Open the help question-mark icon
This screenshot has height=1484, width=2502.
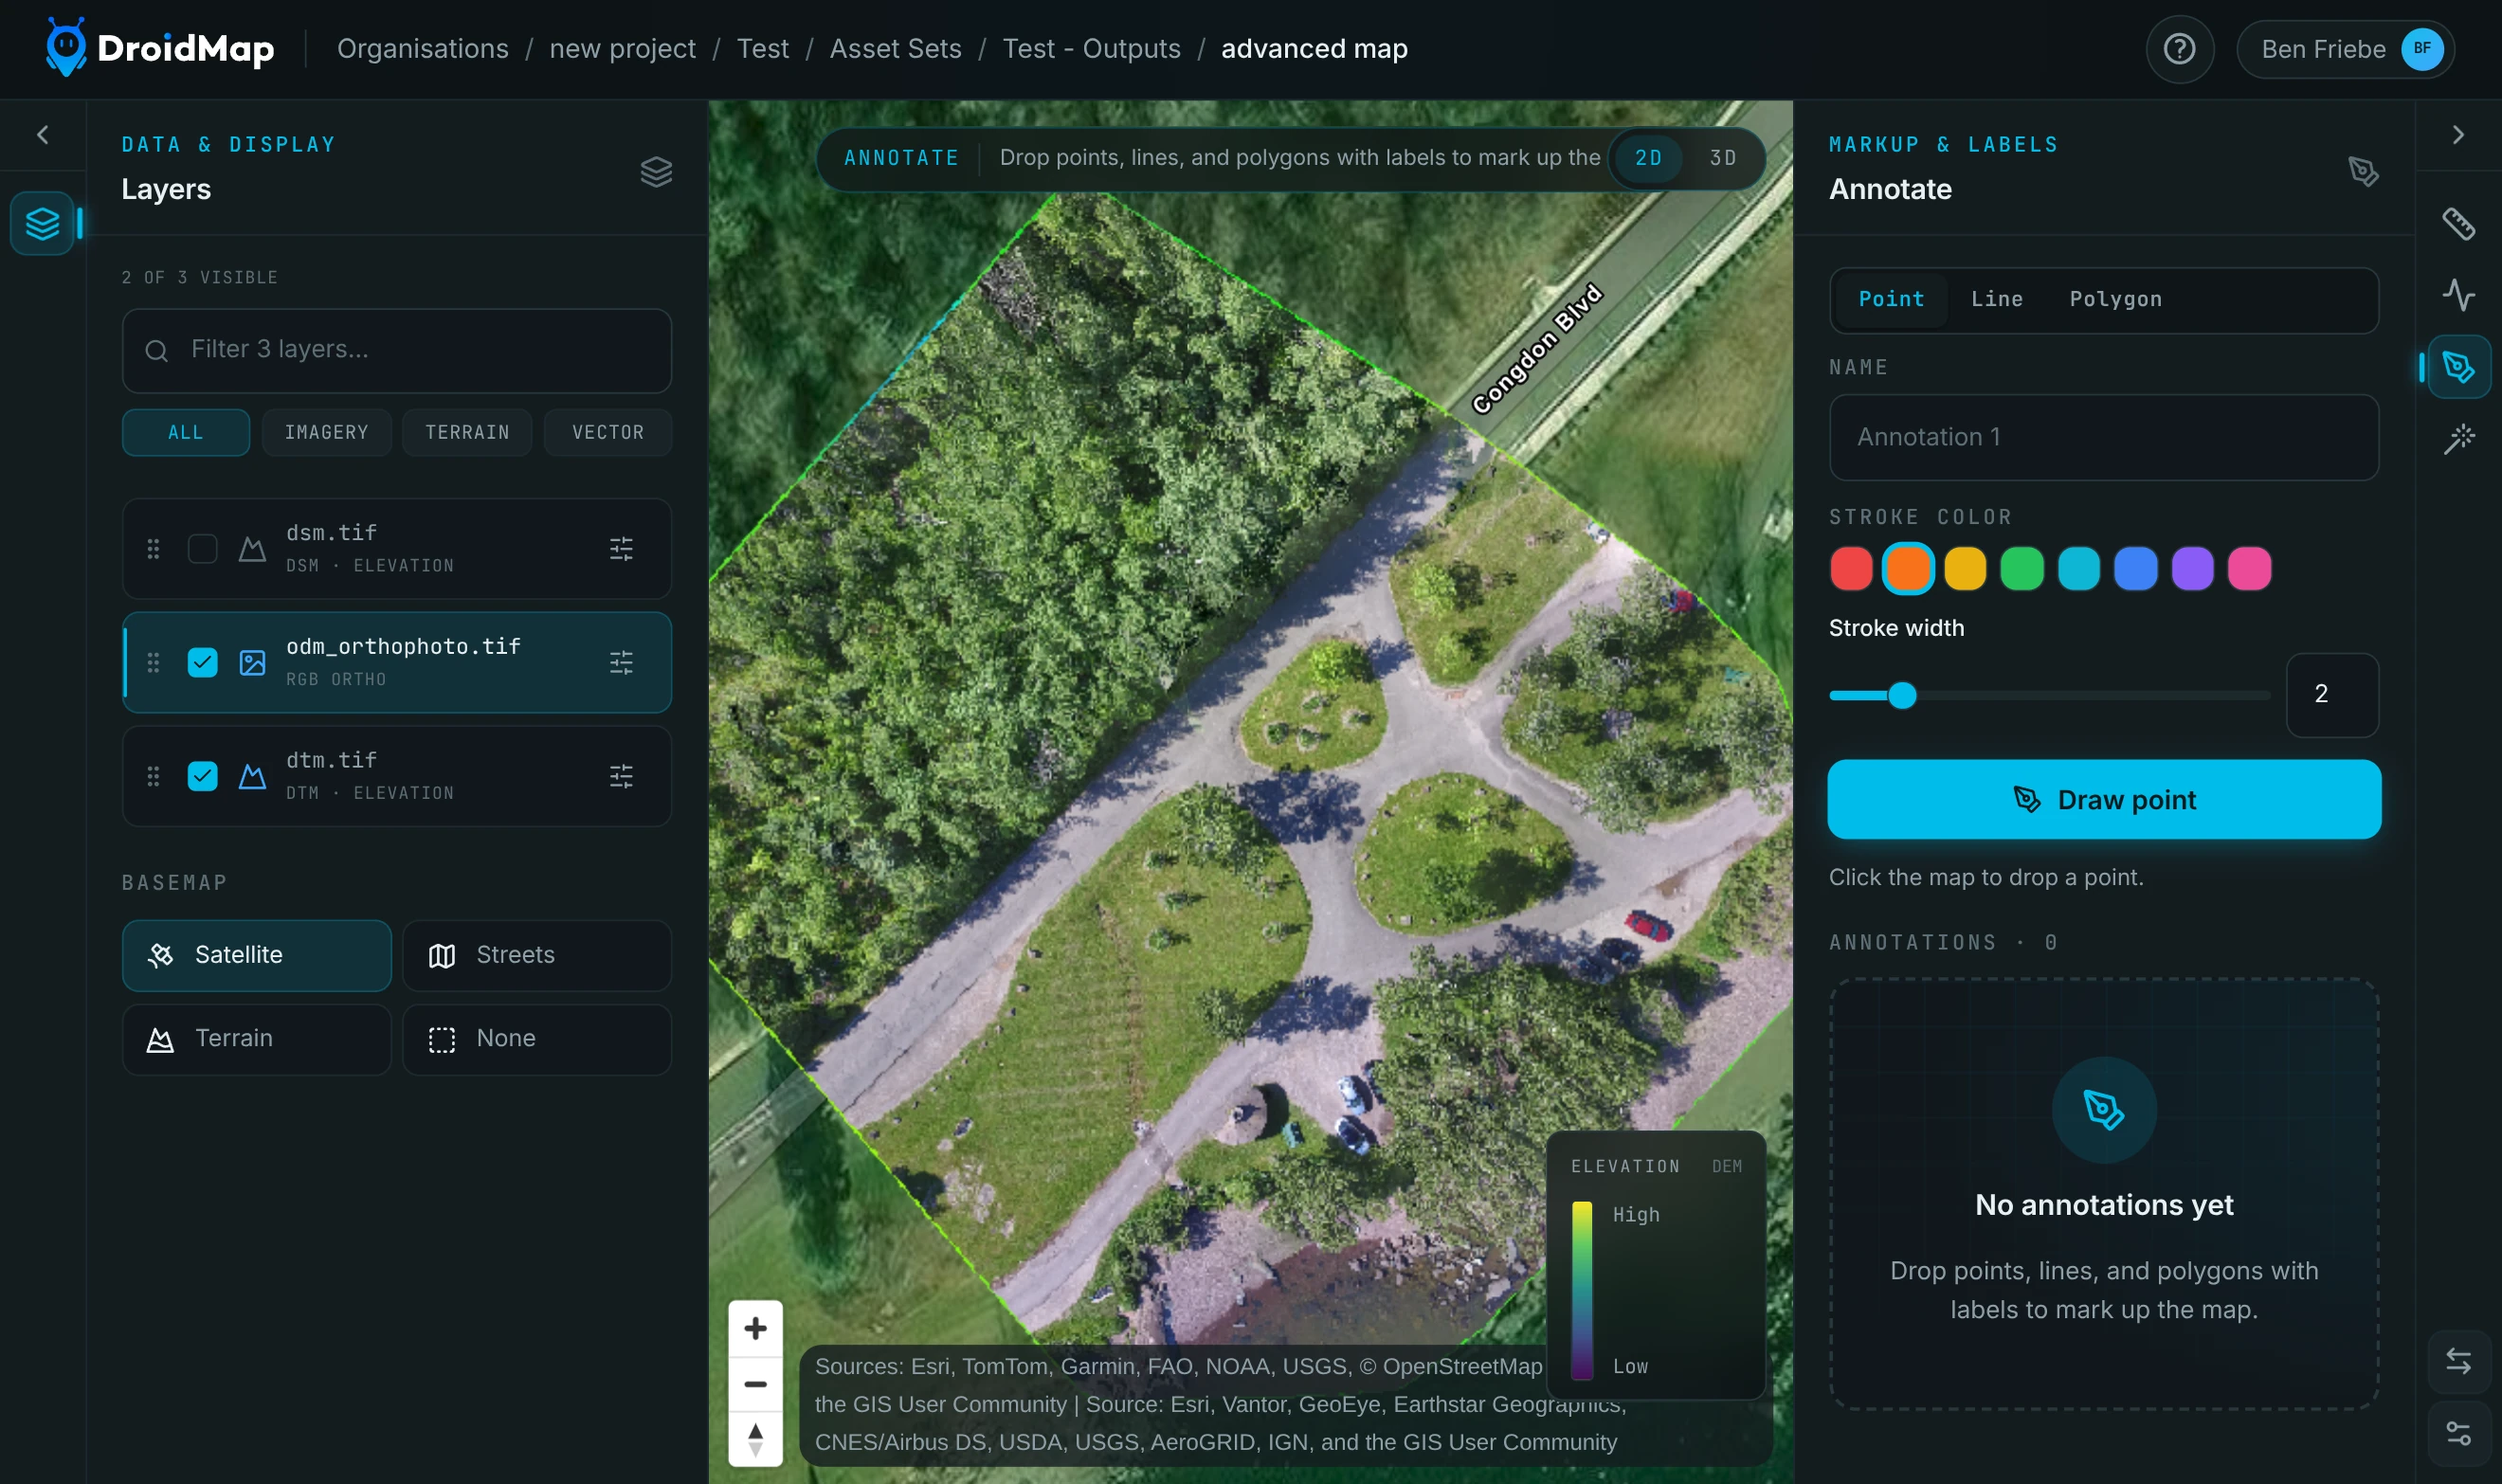point(2179,49)
